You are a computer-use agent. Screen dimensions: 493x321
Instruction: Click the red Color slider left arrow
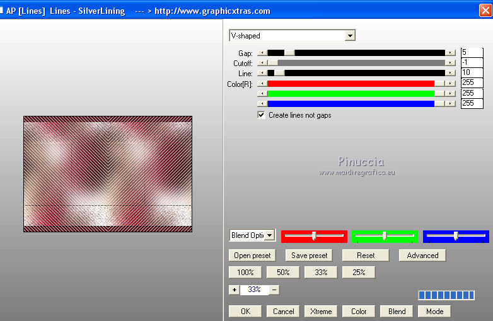point(262,84)
